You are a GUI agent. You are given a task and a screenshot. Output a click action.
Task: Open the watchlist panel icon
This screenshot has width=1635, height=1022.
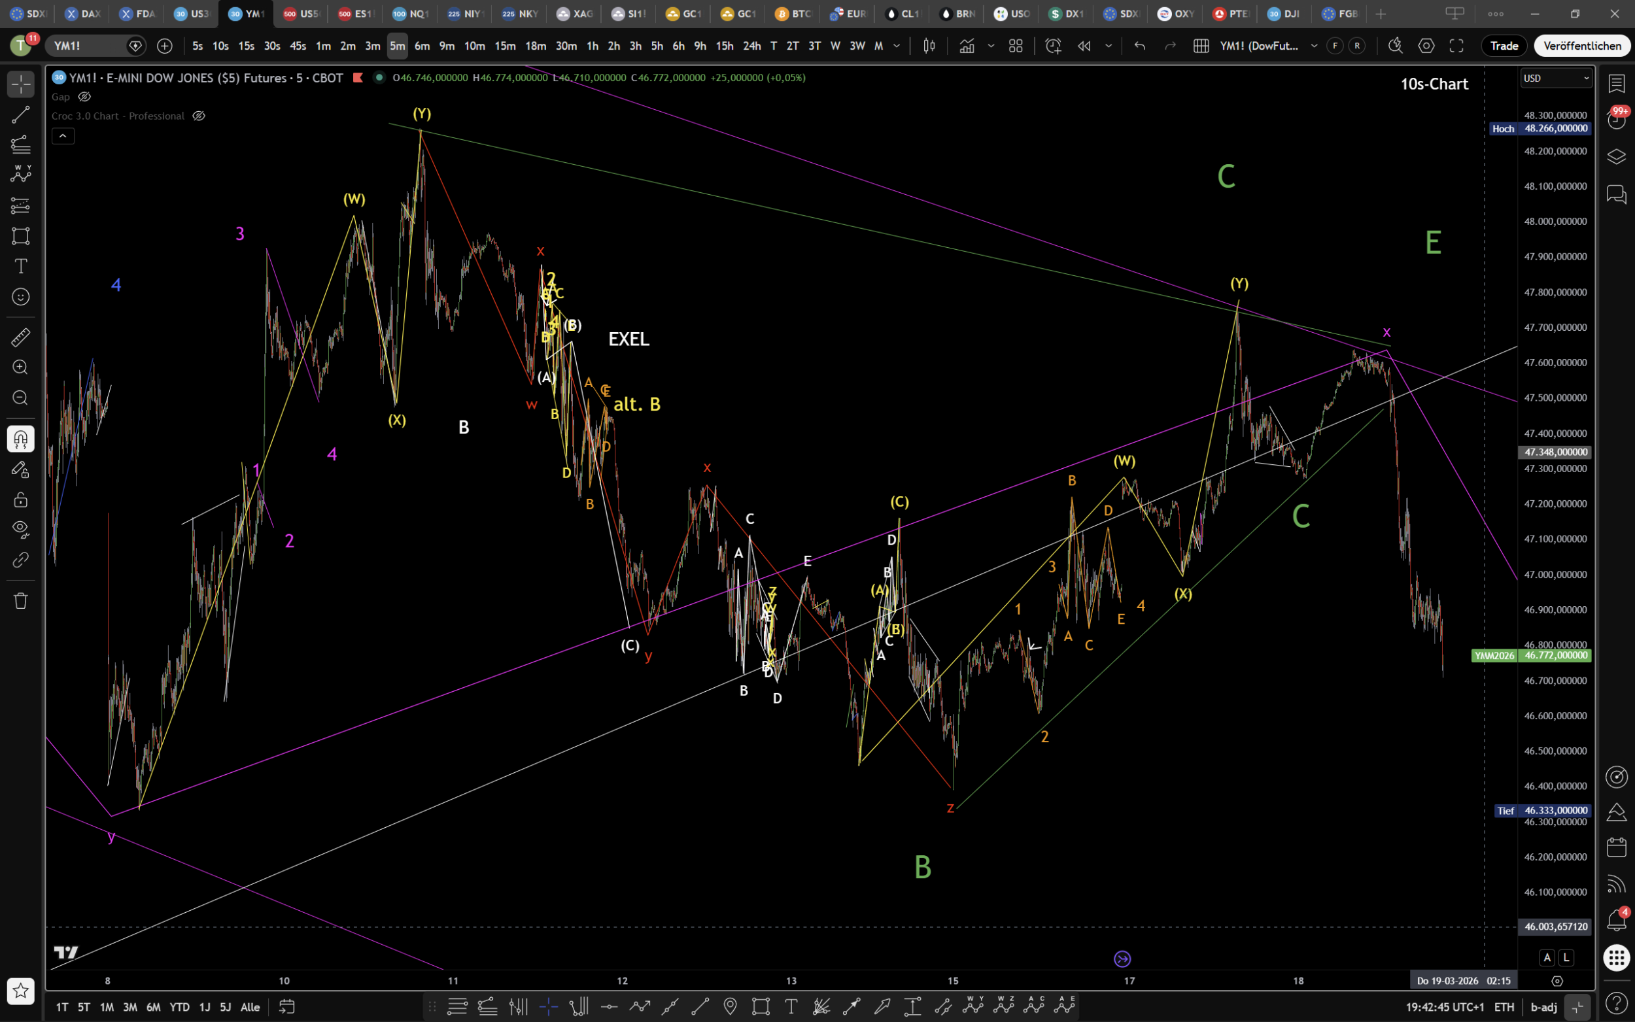[1616, 83]
